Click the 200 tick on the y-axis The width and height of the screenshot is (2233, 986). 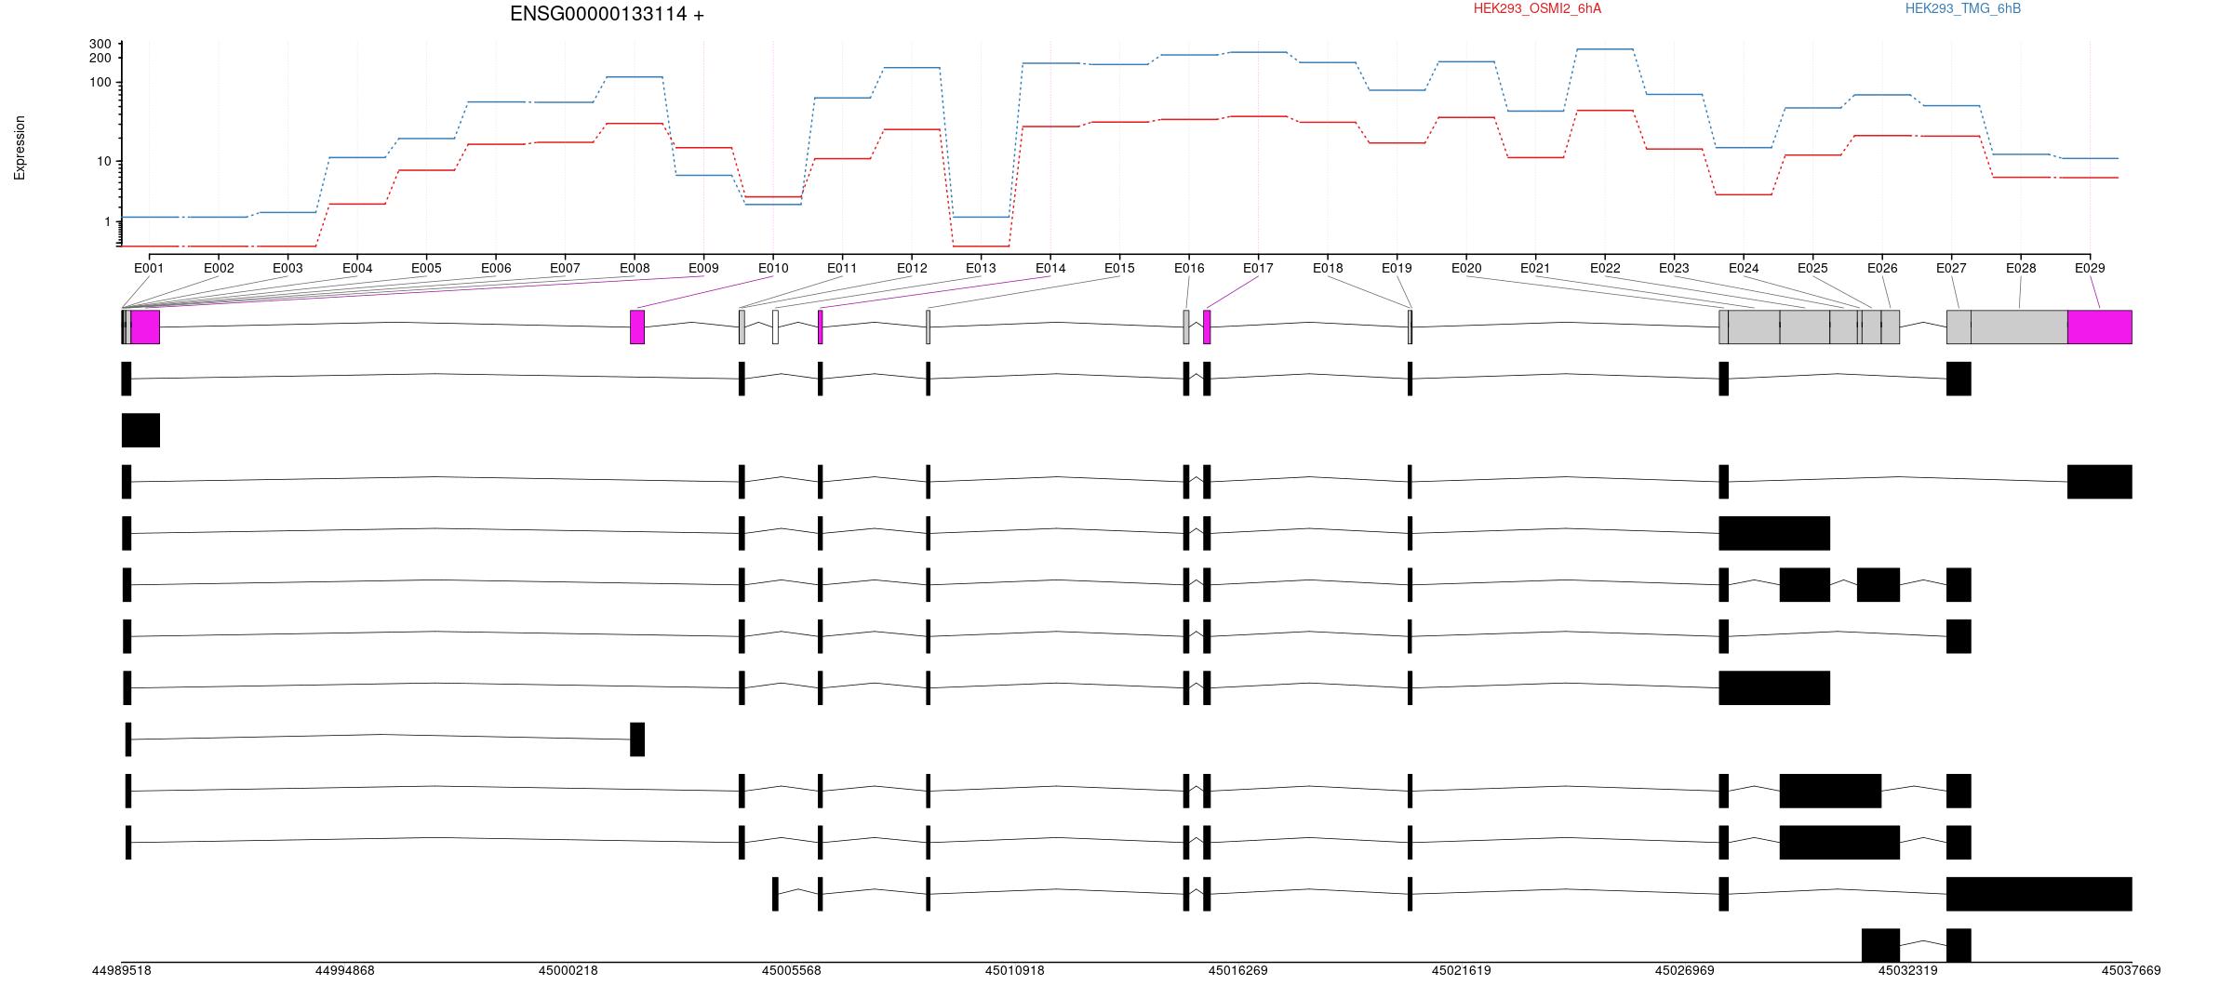coord(100,58)
